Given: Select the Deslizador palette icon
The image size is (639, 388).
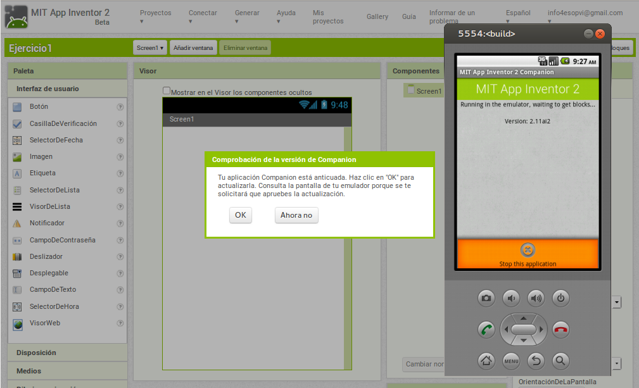Looking at the screenshot, I should point(17,257).
